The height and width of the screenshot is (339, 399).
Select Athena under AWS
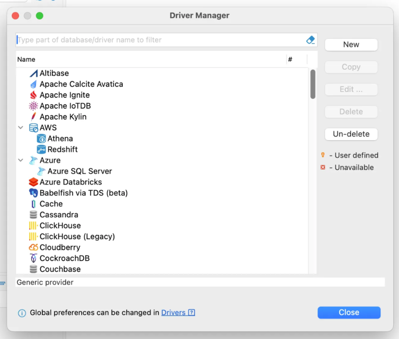click(x=60, y=139)
